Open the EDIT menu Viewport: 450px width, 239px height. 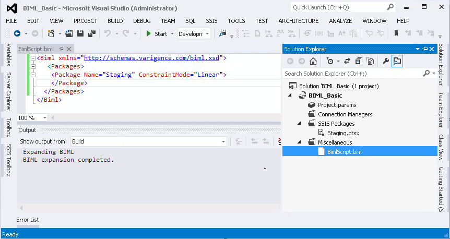point(33,21)
